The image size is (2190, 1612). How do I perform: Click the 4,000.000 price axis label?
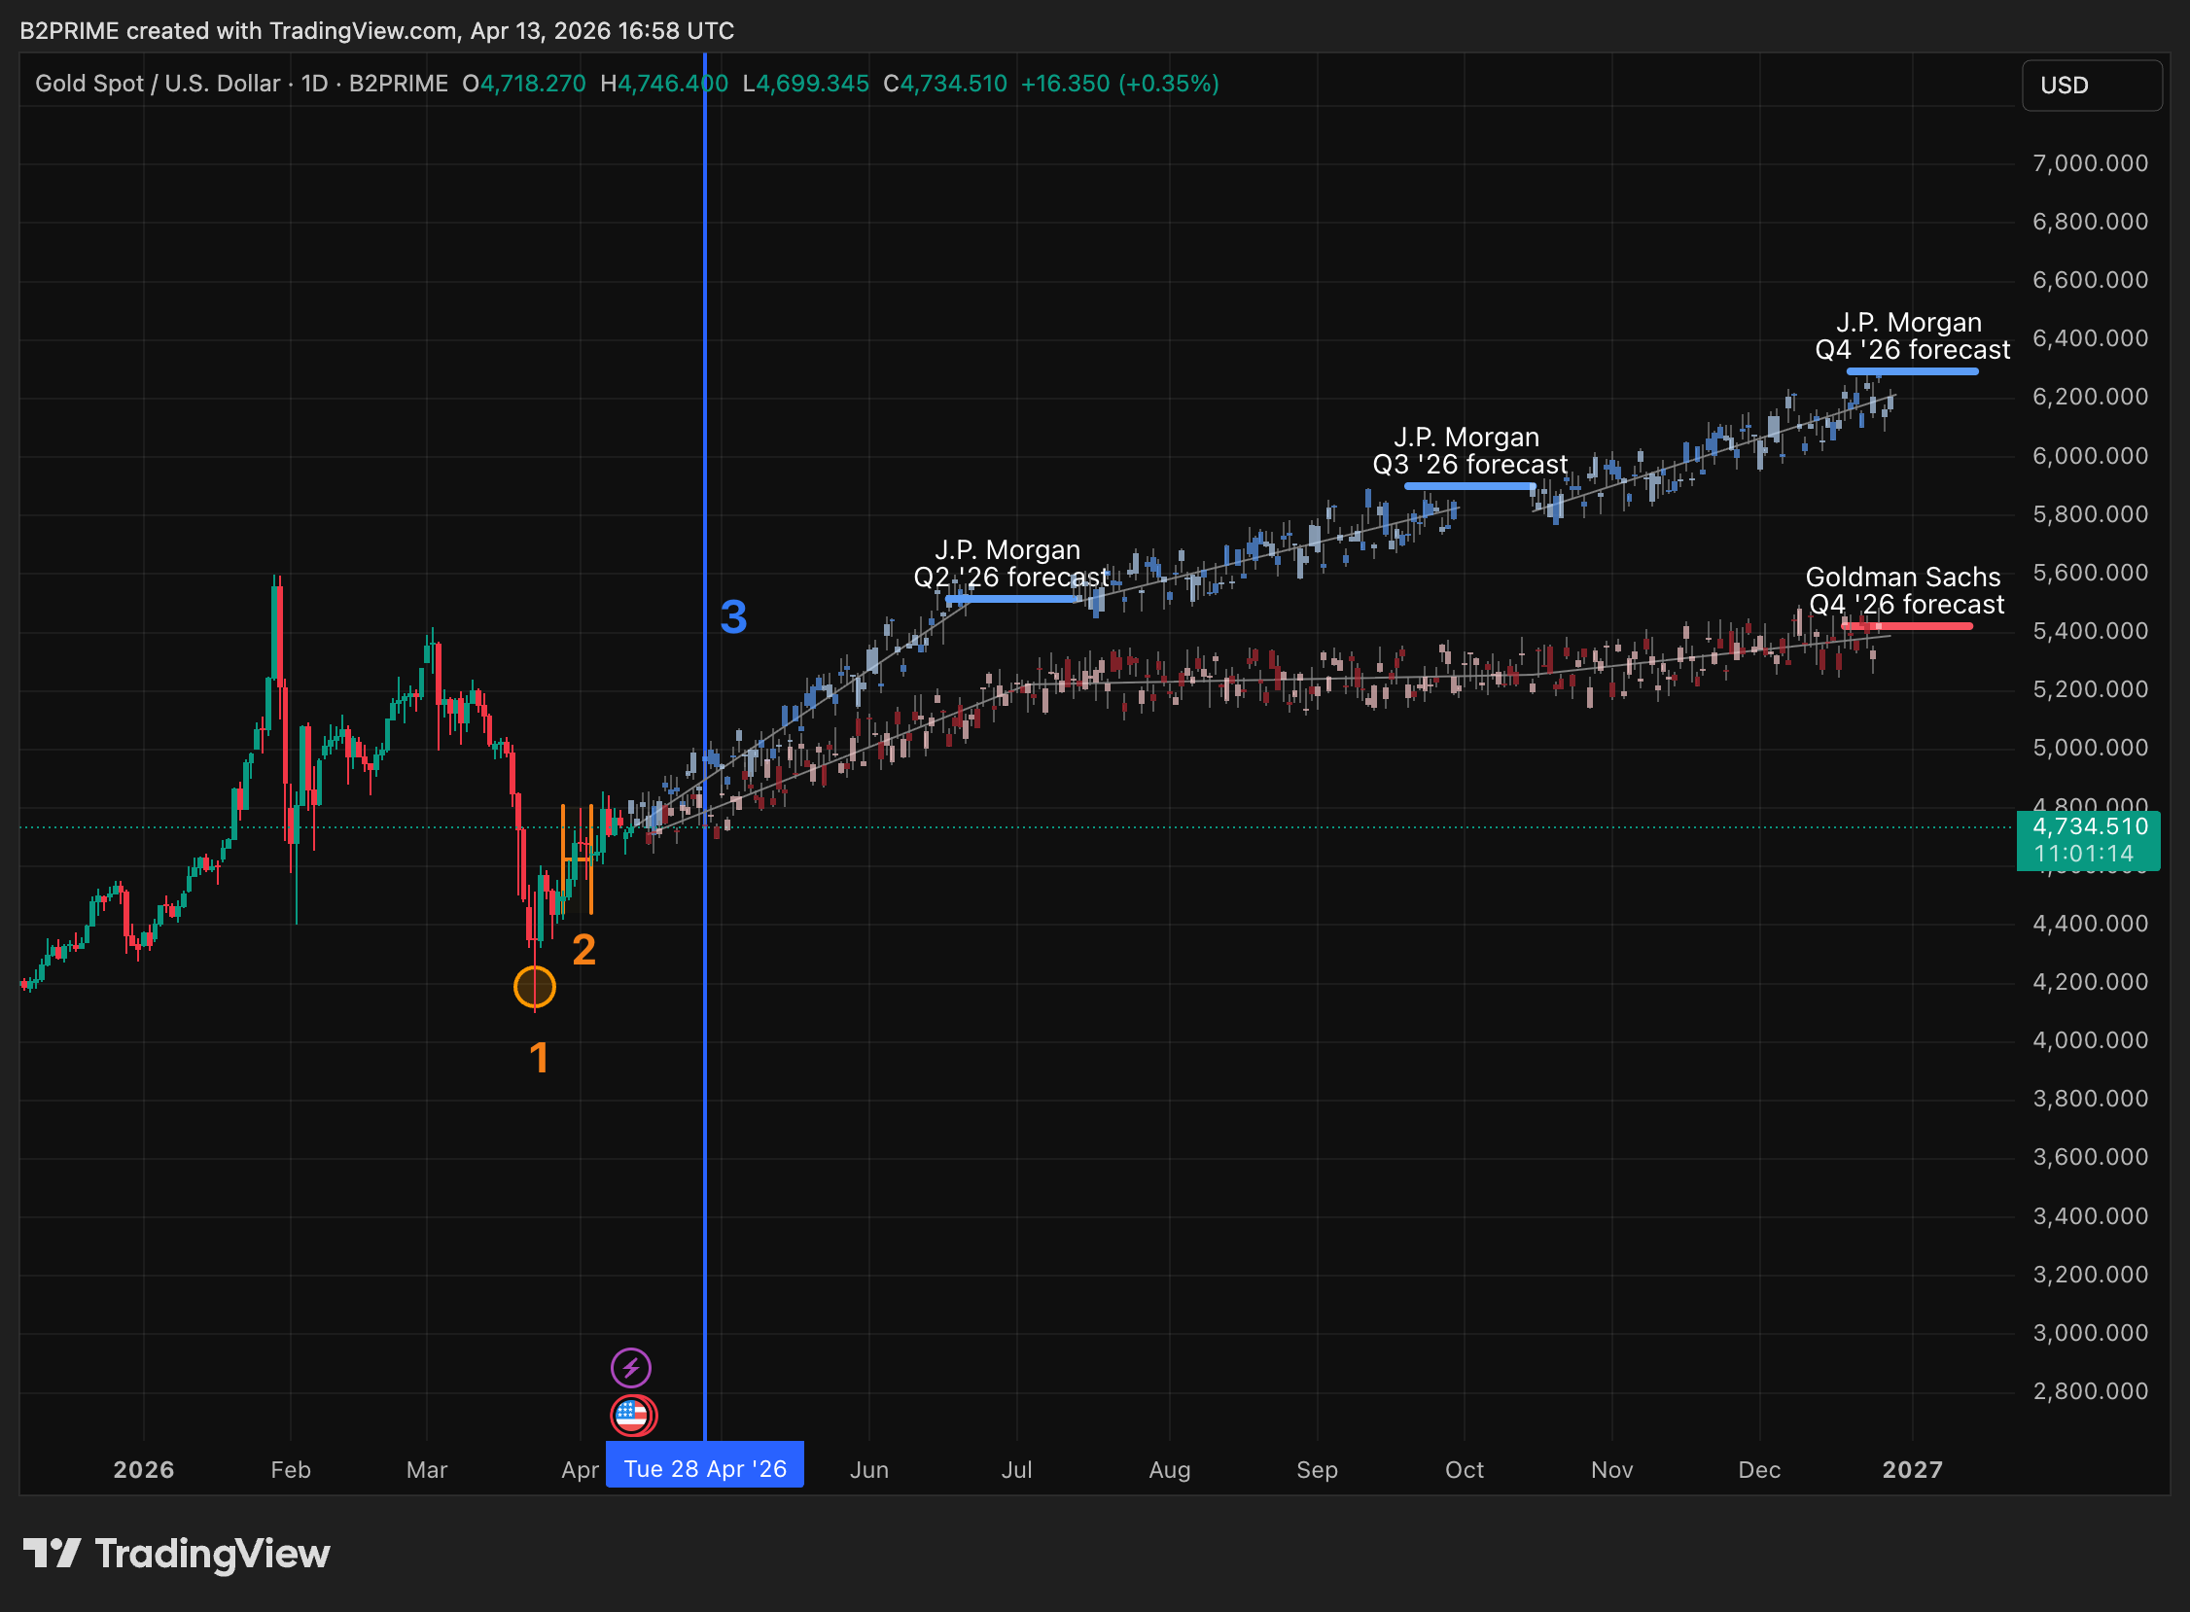tap(2090, 1040)
